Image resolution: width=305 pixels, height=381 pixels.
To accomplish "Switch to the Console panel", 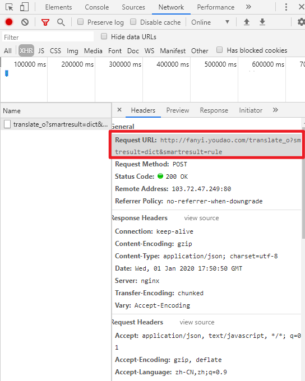I will (97, 7).
